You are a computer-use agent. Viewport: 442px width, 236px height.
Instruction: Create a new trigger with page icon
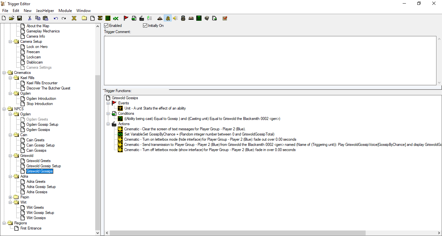[92, 18]
